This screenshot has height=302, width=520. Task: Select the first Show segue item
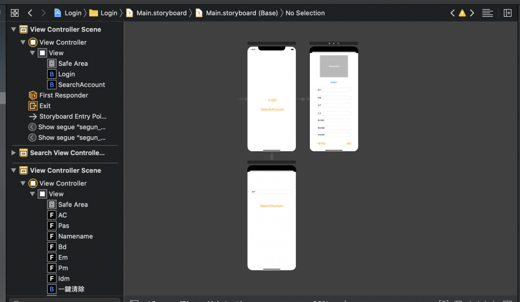coord(67,127)
